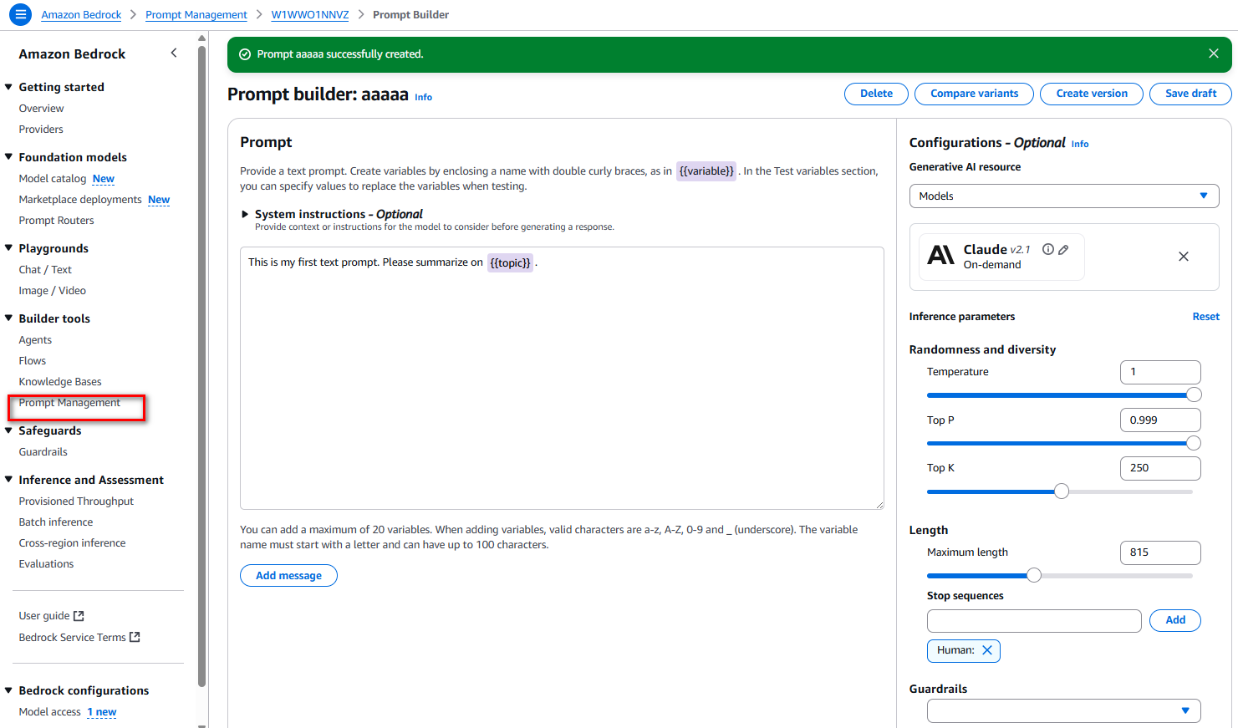Viewport: 1238px width, 728px height.
Task: Click the Top K value field
Action: (1160, 468)
